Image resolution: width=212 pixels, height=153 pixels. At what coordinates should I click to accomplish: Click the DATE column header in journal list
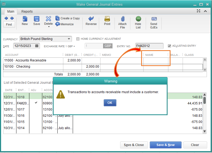[9, 90]
